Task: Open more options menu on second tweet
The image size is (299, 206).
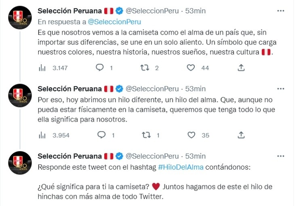Action: [280, 89]
